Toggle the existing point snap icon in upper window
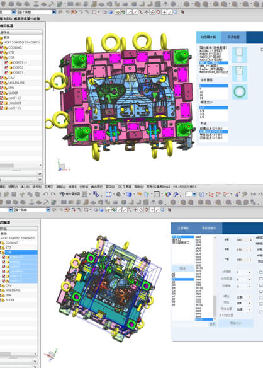 coord(164,12)
